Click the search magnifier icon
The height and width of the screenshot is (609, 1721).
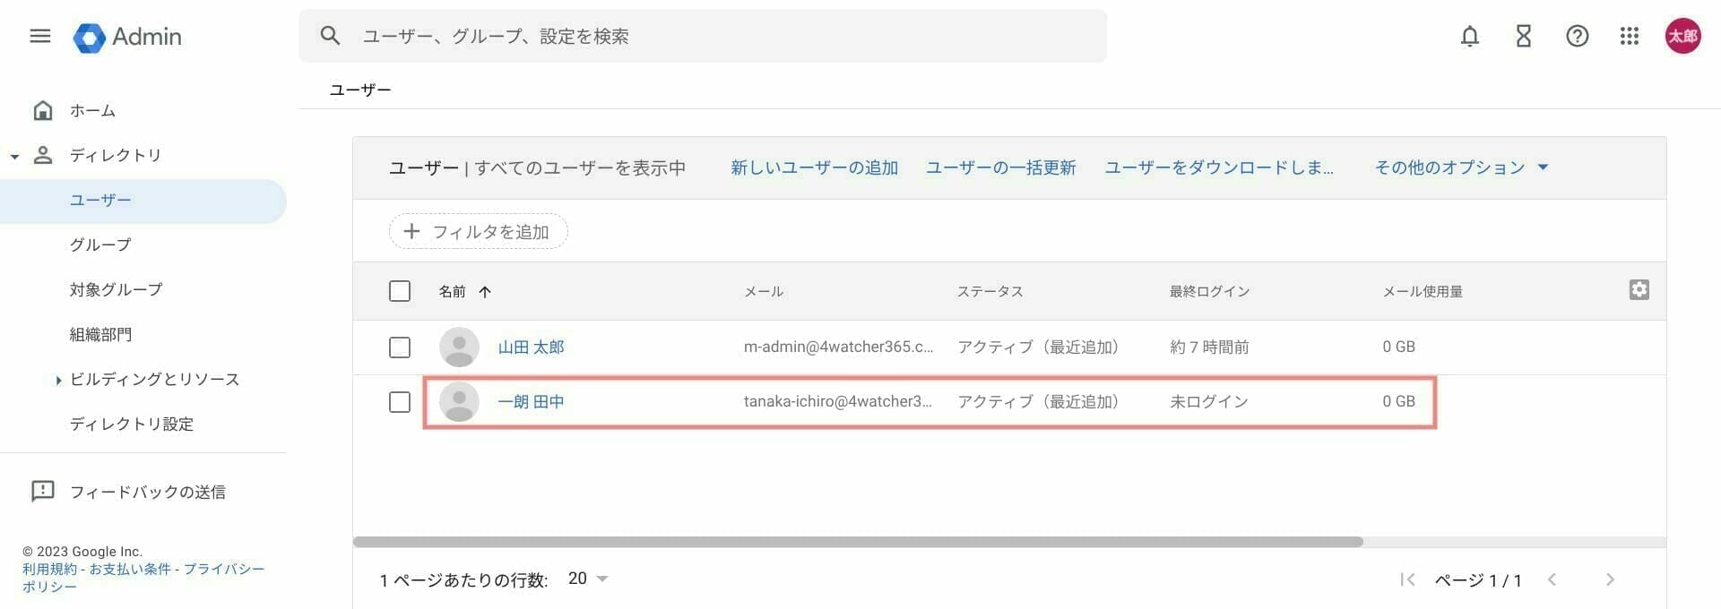pos(330,36)
